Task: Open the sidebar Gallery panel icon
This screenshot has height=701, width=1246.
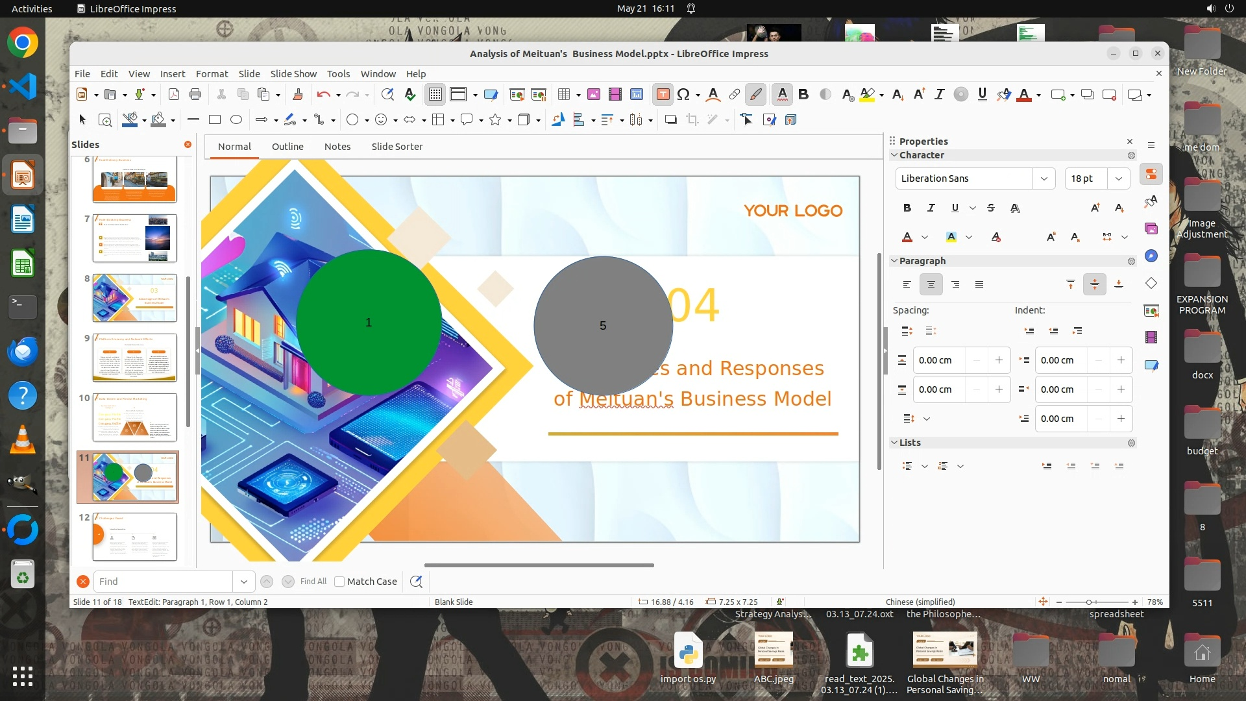Action: point(1151,228)
